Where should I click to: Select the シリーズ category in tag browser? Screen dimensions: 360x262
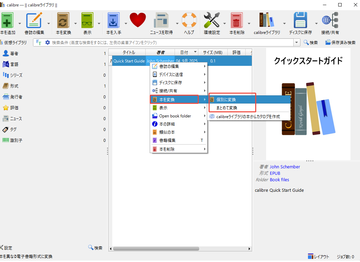[54, 75]
